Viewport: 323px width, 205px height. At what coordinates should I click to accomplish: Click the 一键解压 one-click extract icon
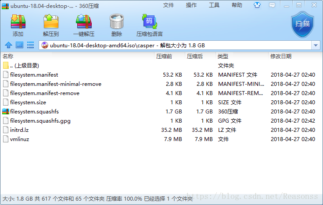[x=84, y=21]
